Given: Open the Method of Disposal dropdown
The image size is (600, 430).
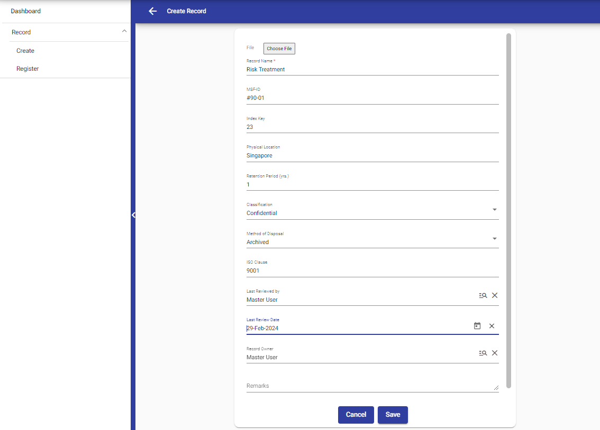Looking at the screenshot, I should click(494, 239).
